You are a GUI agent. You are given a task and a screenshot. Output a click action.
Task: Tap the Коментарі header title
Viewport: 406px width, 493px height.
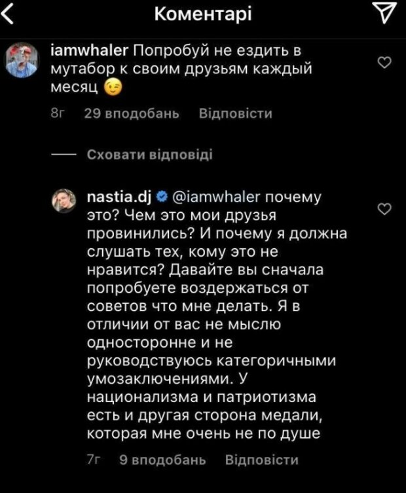click(202, 14)
